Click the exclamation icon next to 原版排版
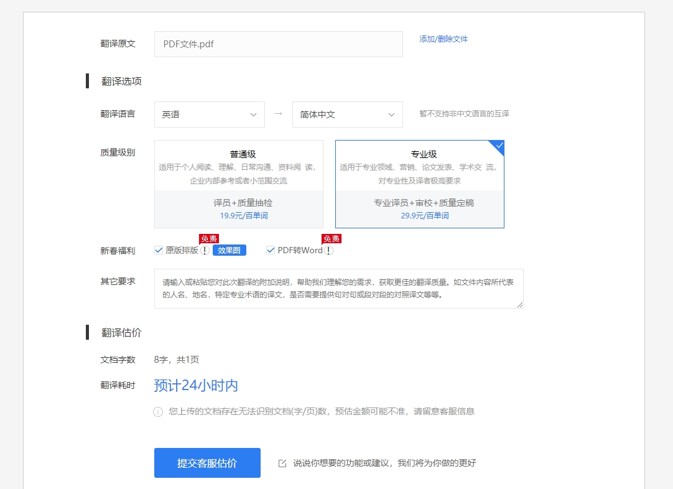This screenshot has width=673, height=489. (x=205, y=250)
